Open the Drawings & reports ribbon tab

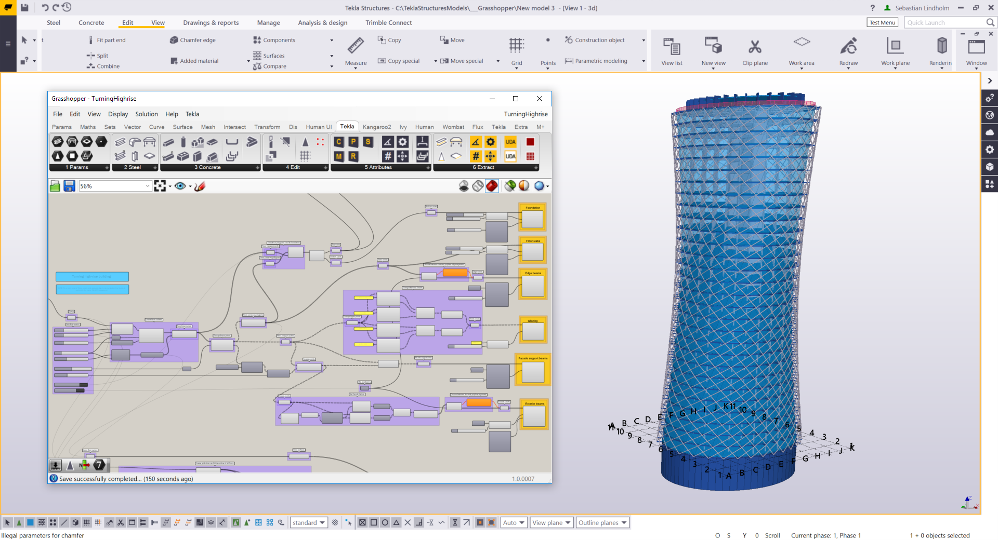coord(211,23)
